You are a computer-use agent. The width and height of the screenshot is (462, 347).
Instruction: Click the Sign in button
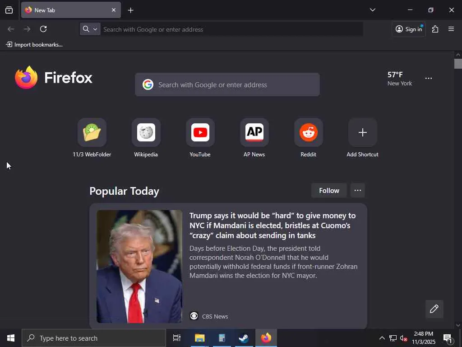click(x=409, y=29)
